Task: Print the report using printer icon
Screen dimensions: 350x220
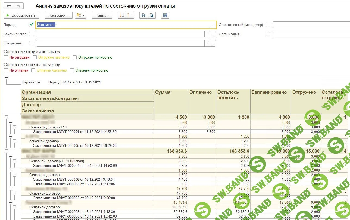Action: click(x=143, y=15)
